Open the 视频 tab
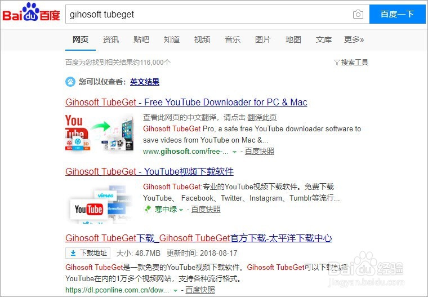 pos(202,39)
